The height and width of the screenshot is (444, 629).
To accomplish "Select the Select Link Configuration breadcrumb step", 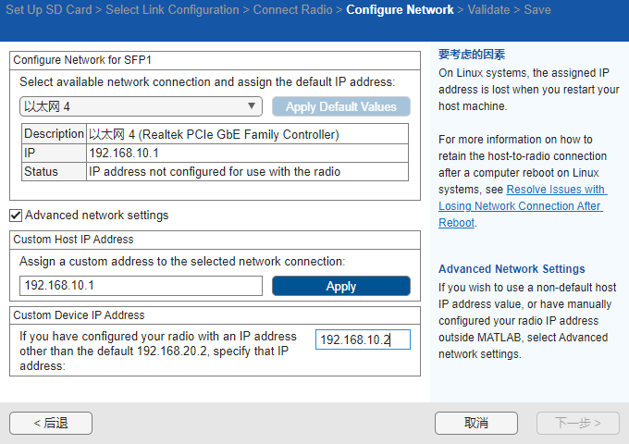I will (172, 9).
